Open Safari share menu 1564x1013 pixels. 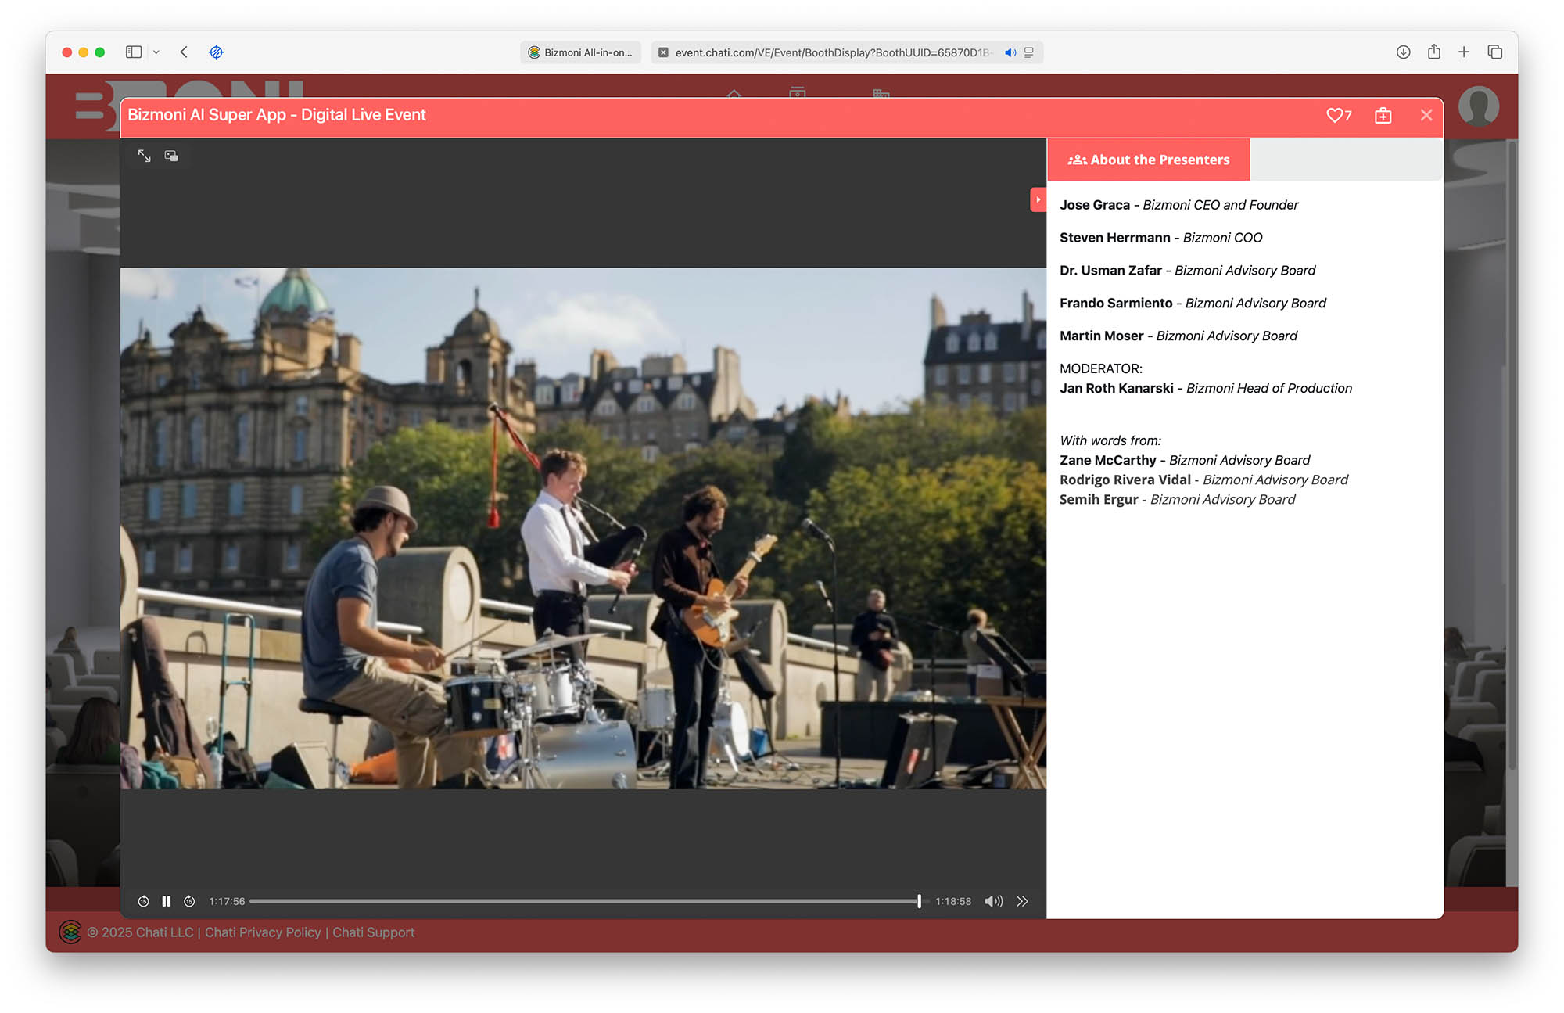[x=1433, y=52]
